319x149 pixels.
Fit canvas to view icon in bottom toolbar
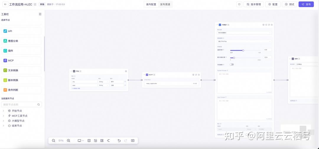(89, 140)
